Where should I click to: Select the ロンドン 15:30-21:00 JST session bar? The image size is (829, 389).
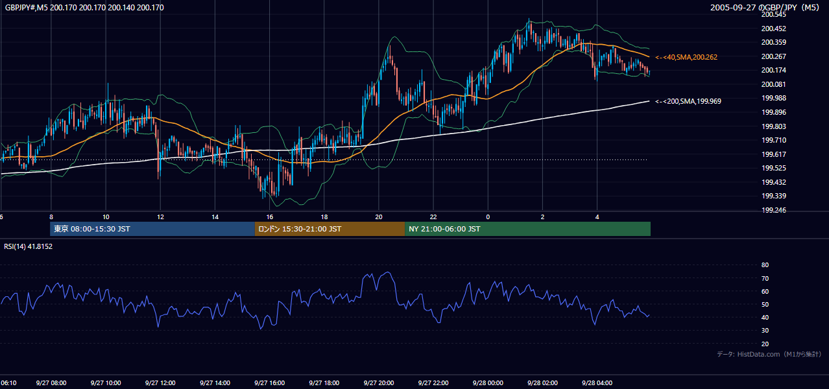click(x=330, y=229)
